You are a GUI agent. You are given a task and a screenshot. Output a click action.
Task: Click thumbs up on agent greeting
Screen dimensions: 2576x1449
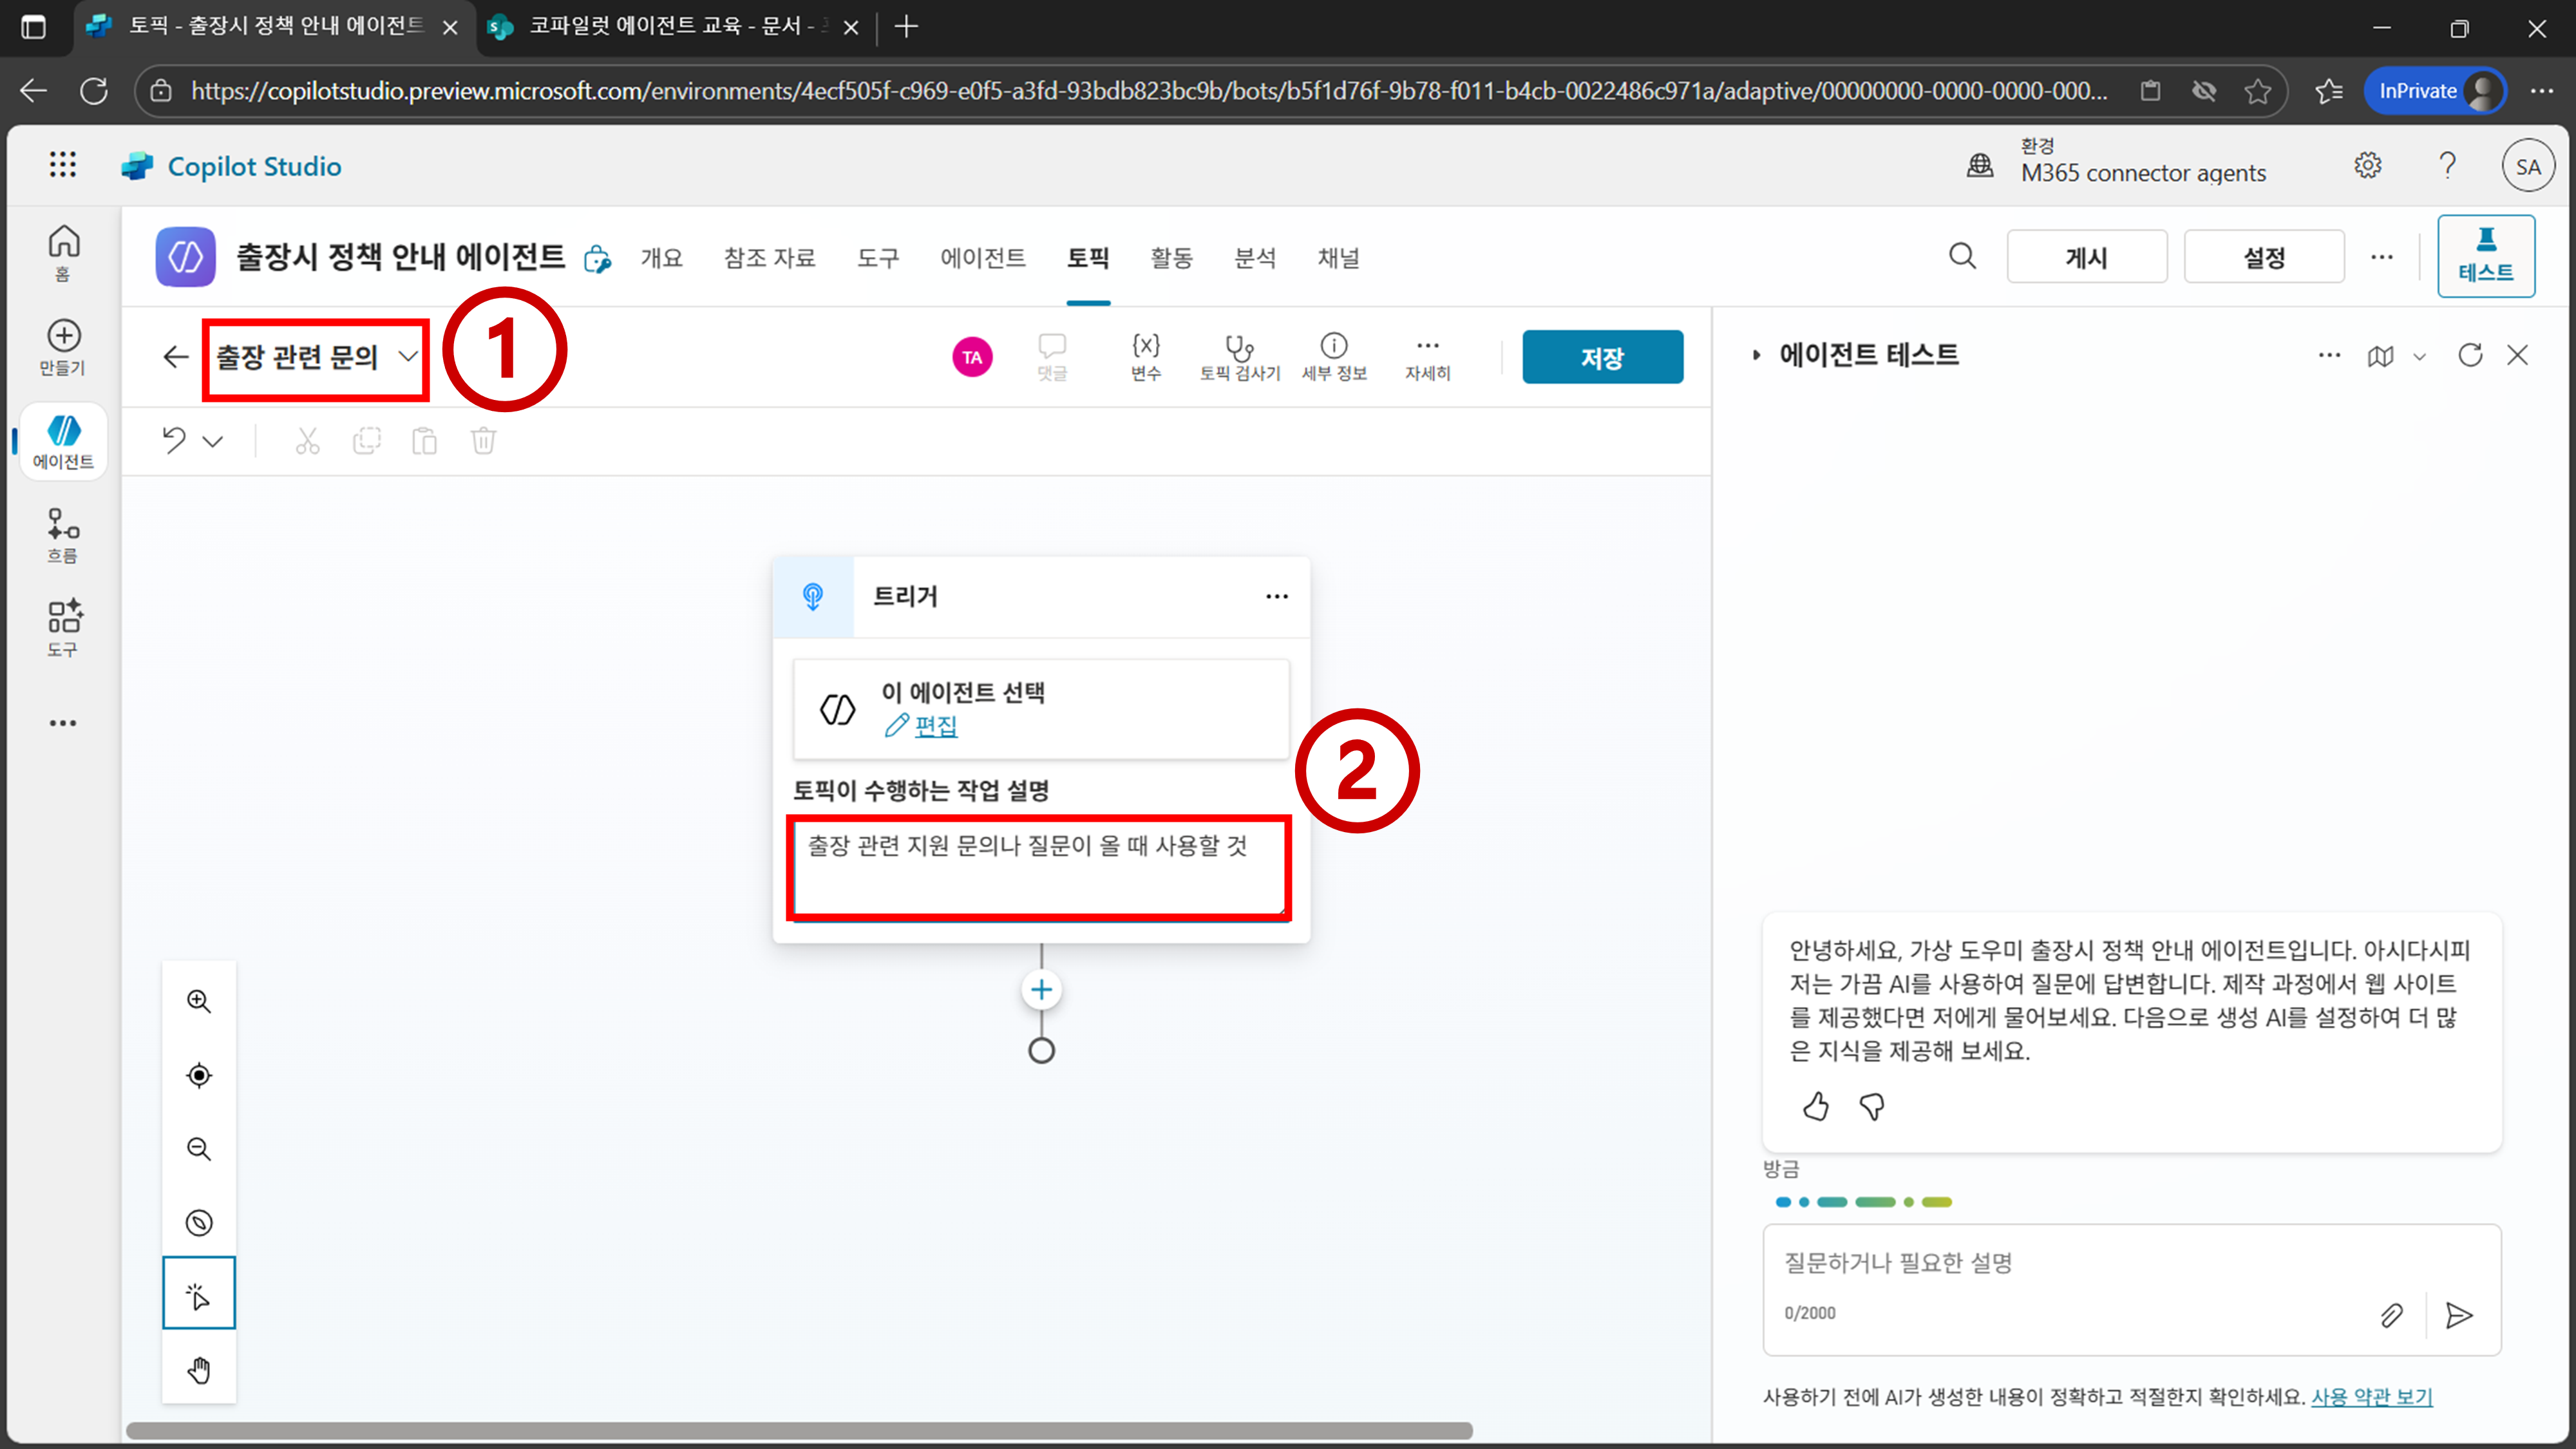coord(1816,1106)
